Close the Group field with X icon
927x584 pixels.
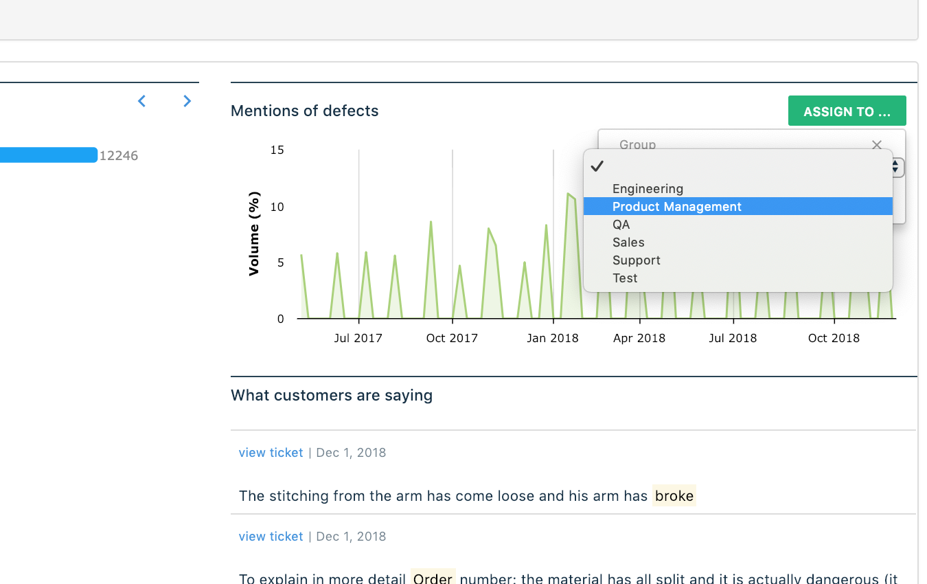(x=876, y=144)
